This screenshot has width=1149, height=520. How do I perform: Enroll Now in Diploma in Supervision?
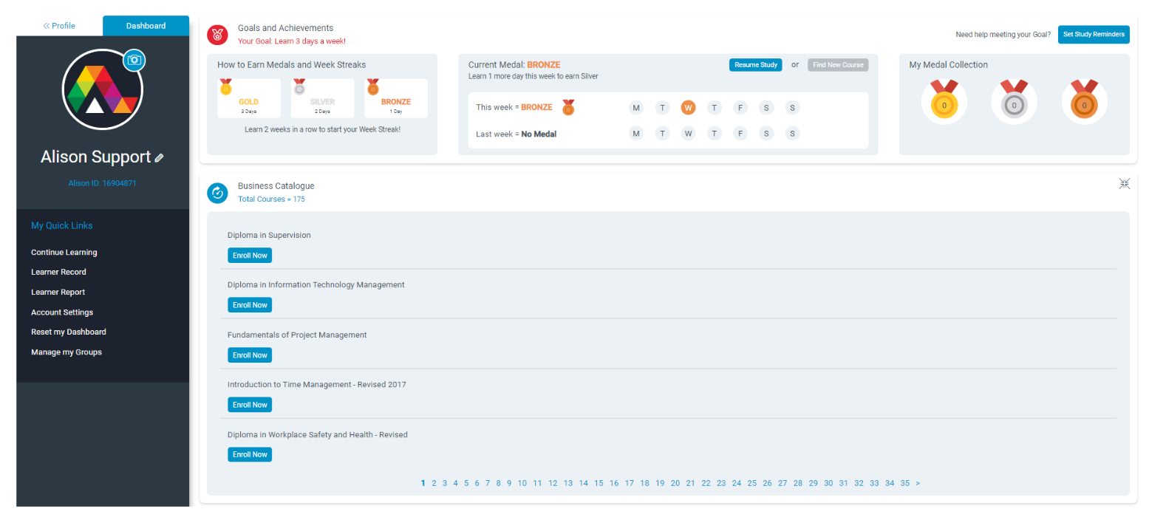point(250,256)
